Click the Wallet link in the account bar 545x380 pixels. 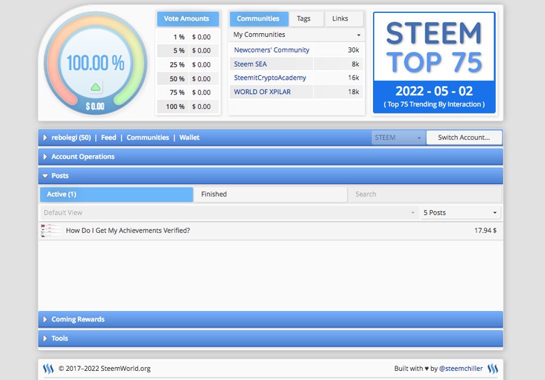(189, 137)
